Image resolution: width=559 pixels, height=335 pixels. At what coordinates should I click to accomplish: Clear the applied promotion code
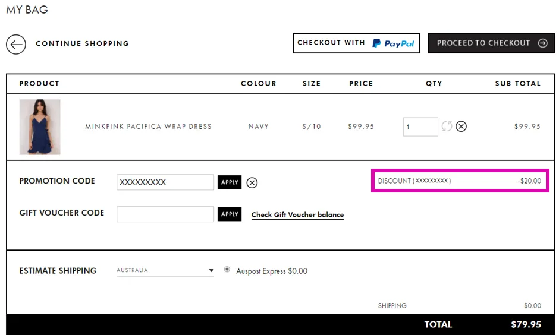pyautogui.click(x=252, y=182)
